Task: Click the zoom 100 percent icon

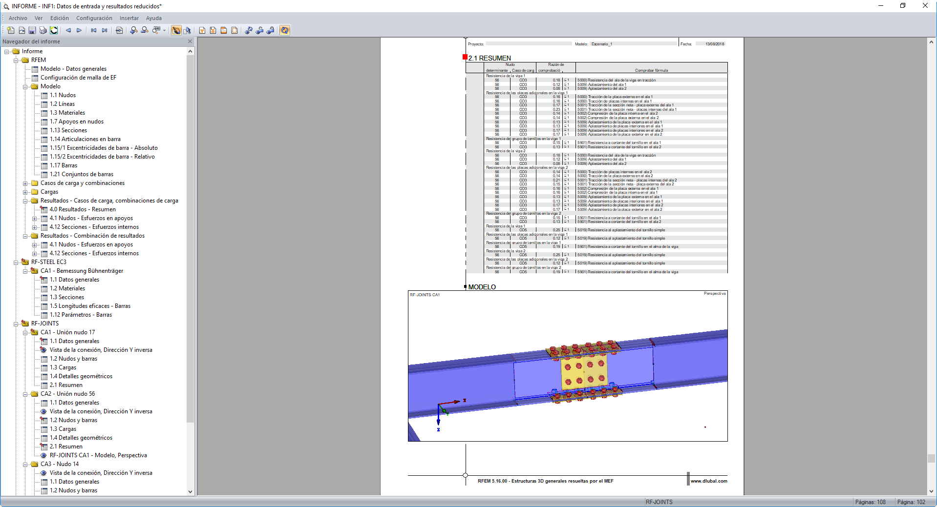Action: (x=156, y=30)
